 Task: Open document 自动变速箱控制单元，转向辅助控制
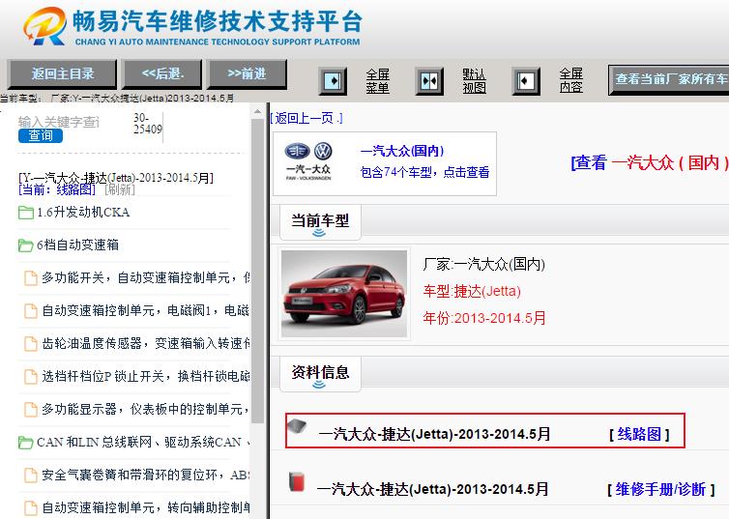click(x=146, y=507)
